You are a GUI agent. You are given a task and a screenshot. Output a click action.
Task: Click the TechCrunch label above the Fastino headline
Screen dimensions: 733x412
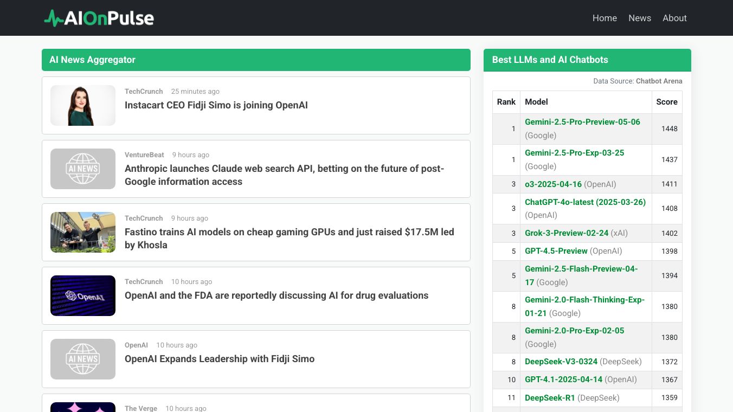[x=144, y=218]
